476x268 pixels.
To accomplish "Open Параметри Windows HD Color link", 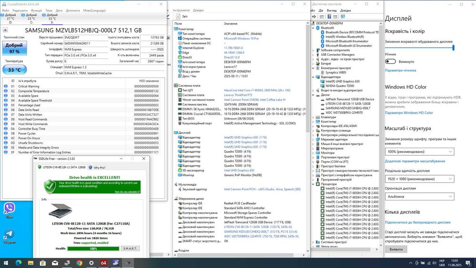I will pos(409,113).
